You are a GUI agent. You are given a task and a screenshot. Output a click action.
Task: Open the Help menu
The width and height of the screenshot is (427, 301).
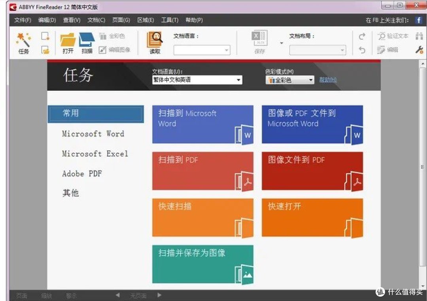(x=194, y=20)
